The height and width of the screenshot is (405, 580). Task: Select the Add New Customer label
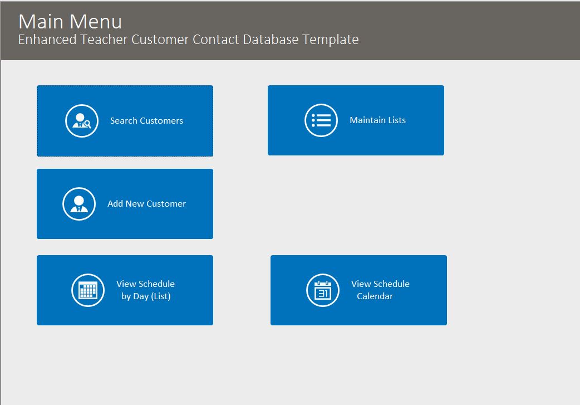[x=146, y=203]
